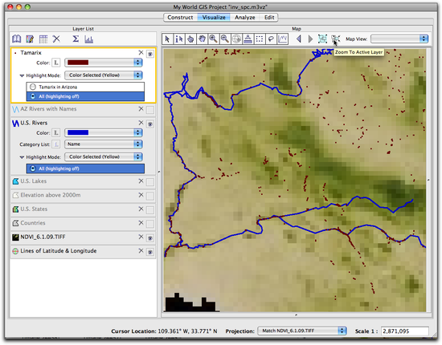The width and height of the screenshot is (442, 345).
Task: Choose the Get Information tool
Action: [x=179, y=39]
